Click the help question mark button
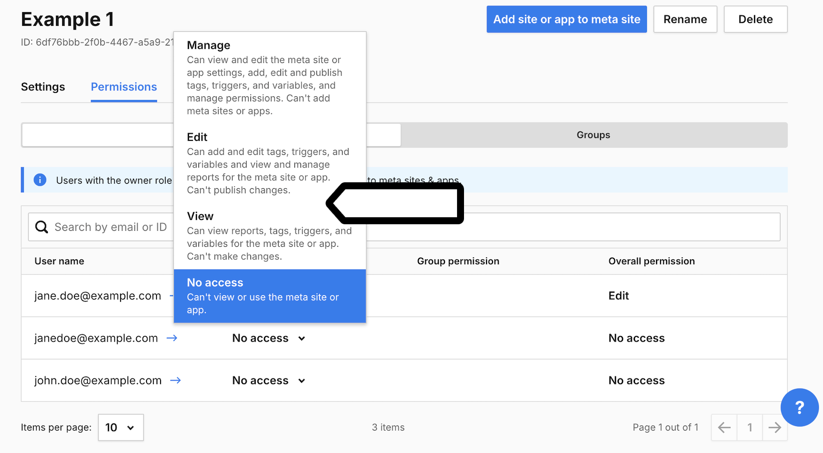823x453 pixels. 799,408
